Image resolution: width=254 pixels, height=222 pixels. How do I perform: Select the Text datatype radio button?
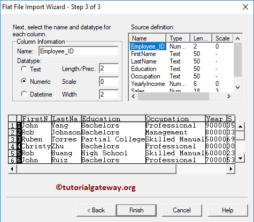(24, 69)
